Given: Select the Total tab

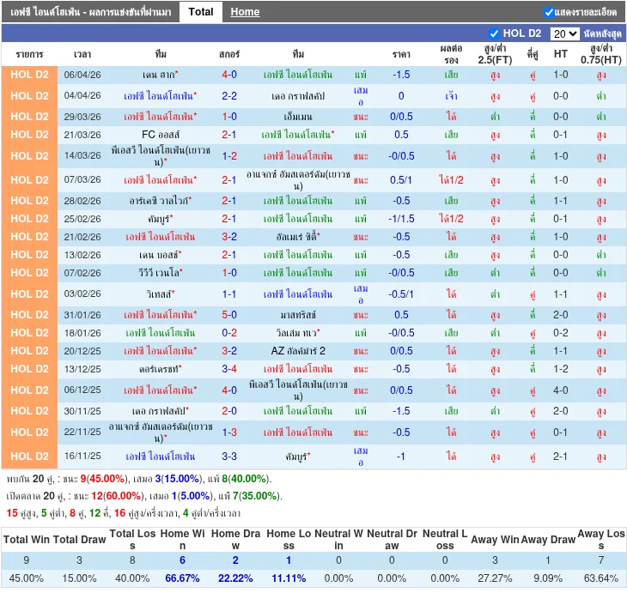Looking at the screenshot, I should [201, 12].
